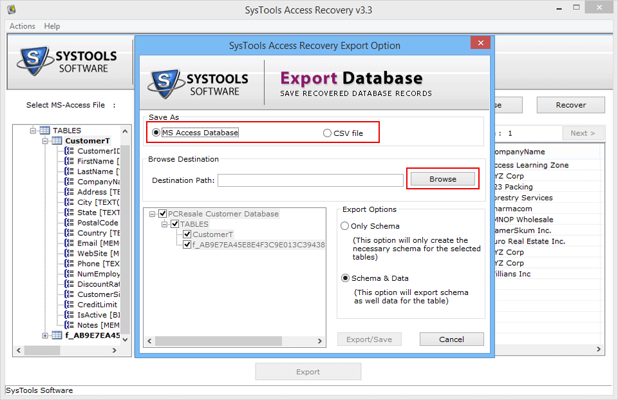This screenshot has height=400, width=618.
Task: Click the Notes field icon in left tree
Action: 69,325
